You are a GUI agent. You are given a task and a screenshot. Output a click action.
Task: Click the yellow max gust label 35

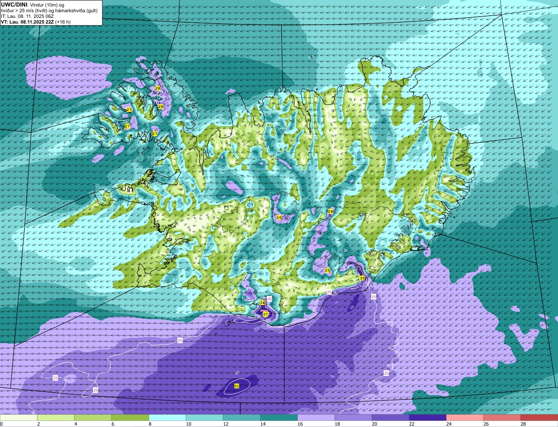(x=362, y=278)
